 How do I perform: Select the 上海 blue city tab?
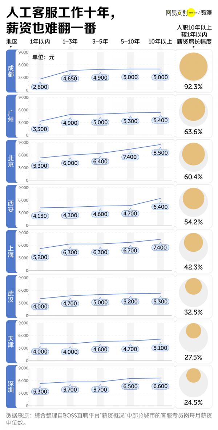(11, 251)
